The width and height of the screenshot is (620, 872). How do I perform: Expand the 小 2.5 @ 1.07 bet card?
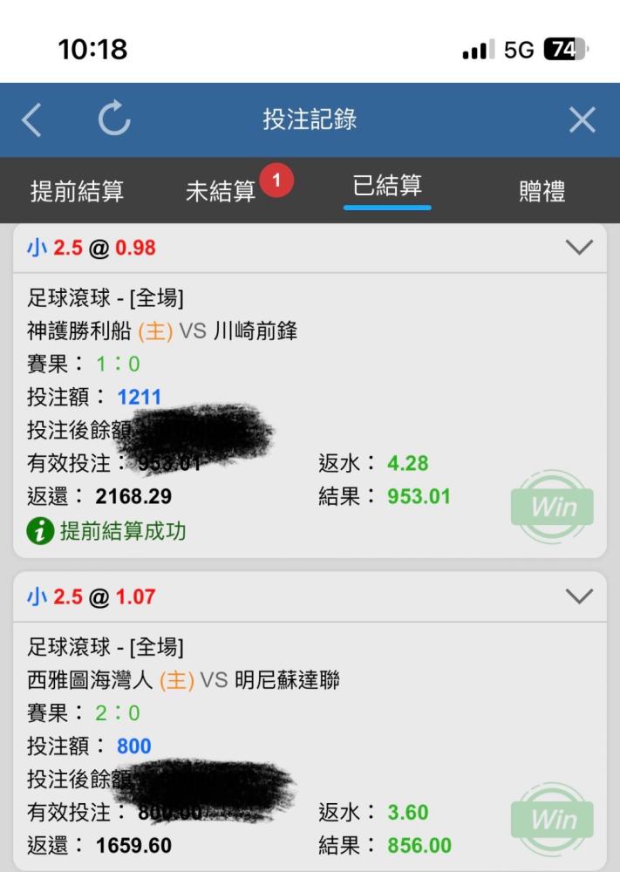[579, 596]
